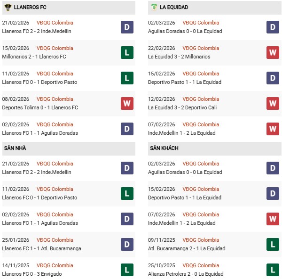Click loss badge for Alianza Petrolera 2-0 La Equidad

273,270
